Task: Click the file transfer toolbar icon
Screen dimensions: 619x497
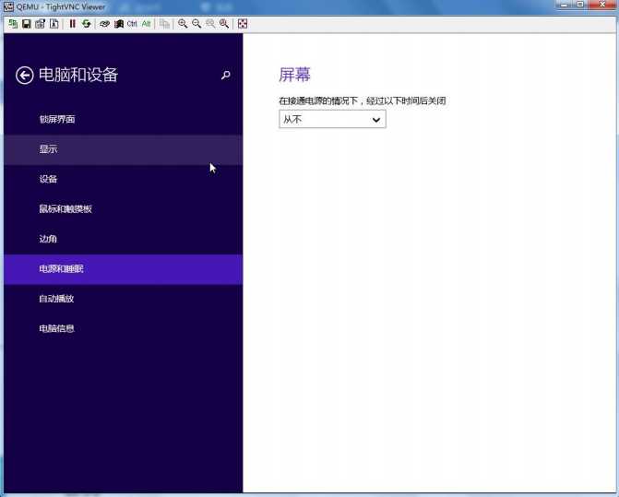Action: tap(164, 24)
